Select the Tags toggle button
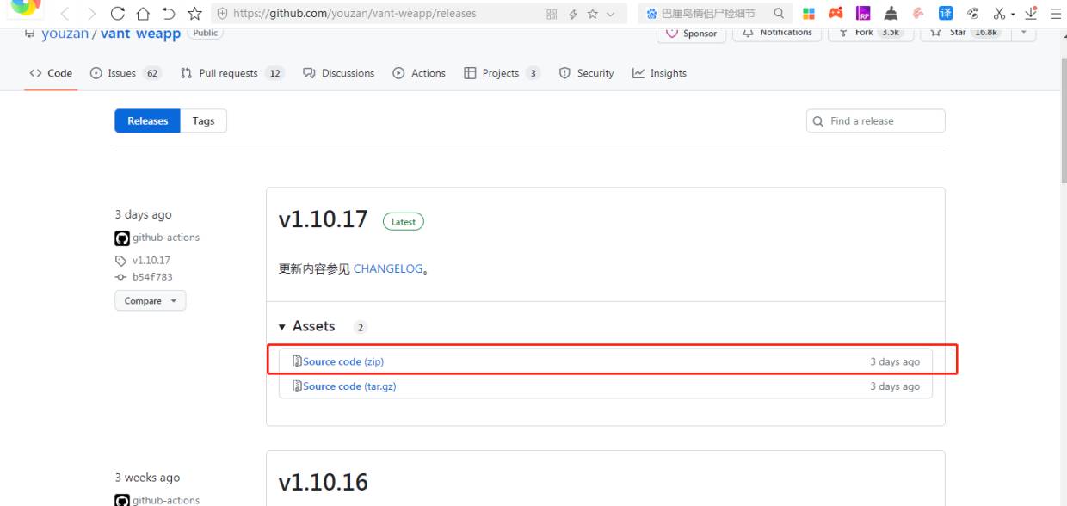This screenshot has width=1067, height=506. [x=204, y=121]
